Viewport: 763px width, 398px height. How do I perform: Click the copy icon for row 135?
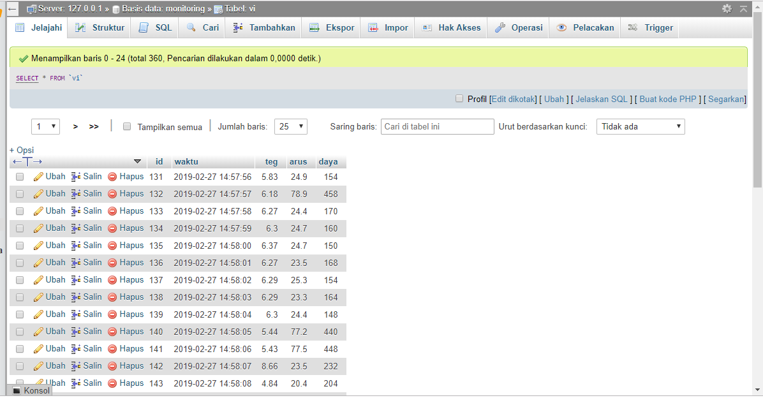[76, 245]
